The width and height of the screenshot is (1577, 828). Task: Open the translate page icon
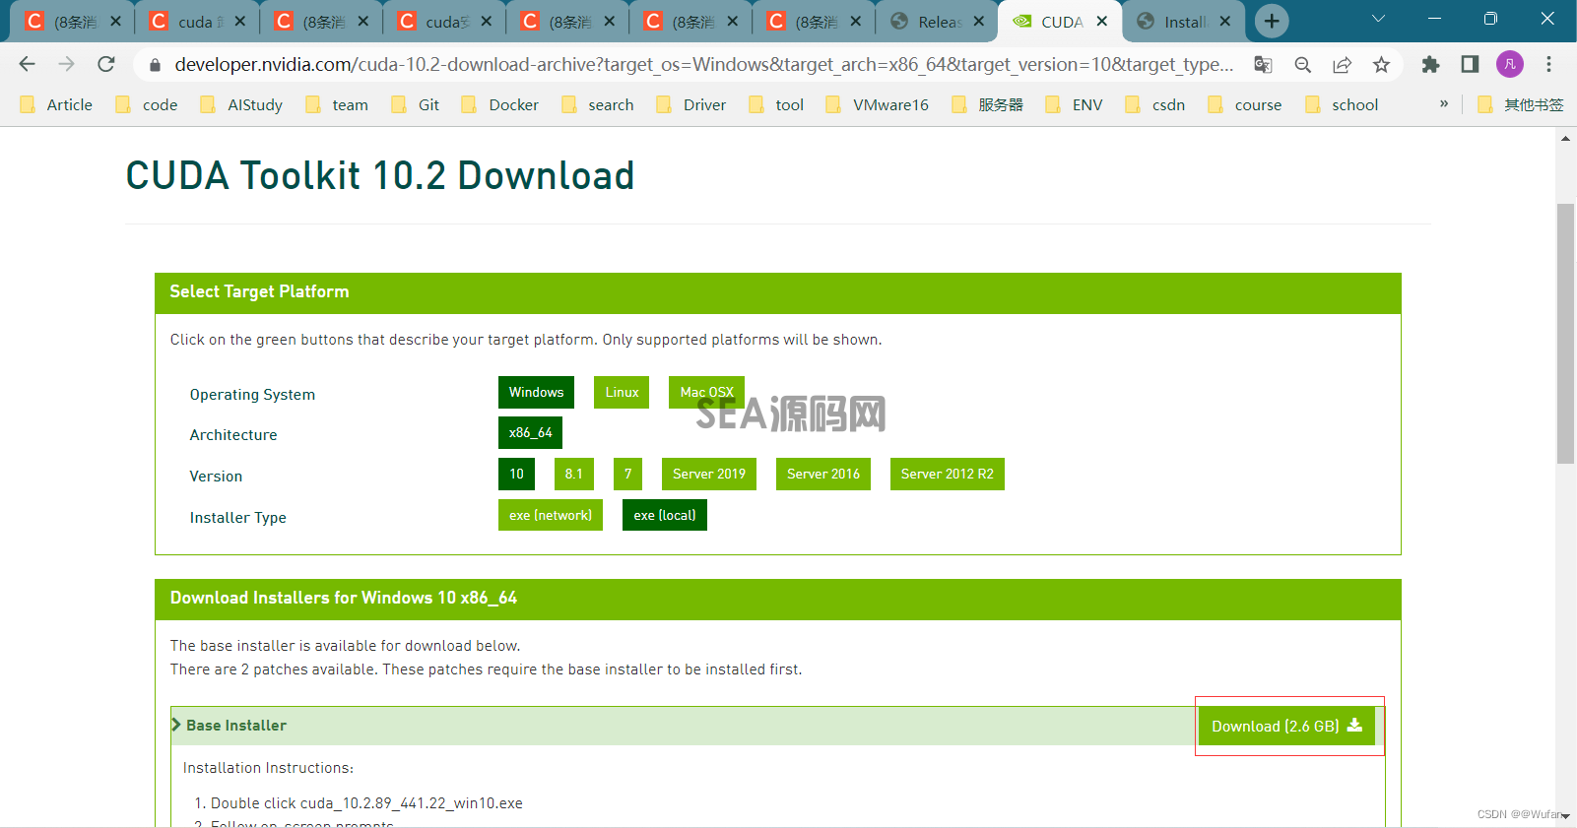coord(1263,65)
